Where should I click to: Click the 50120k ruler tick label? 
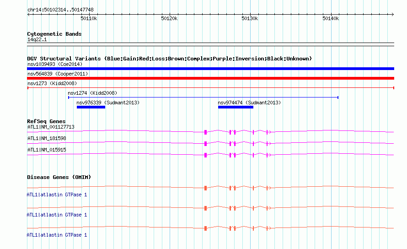point(169,18)
